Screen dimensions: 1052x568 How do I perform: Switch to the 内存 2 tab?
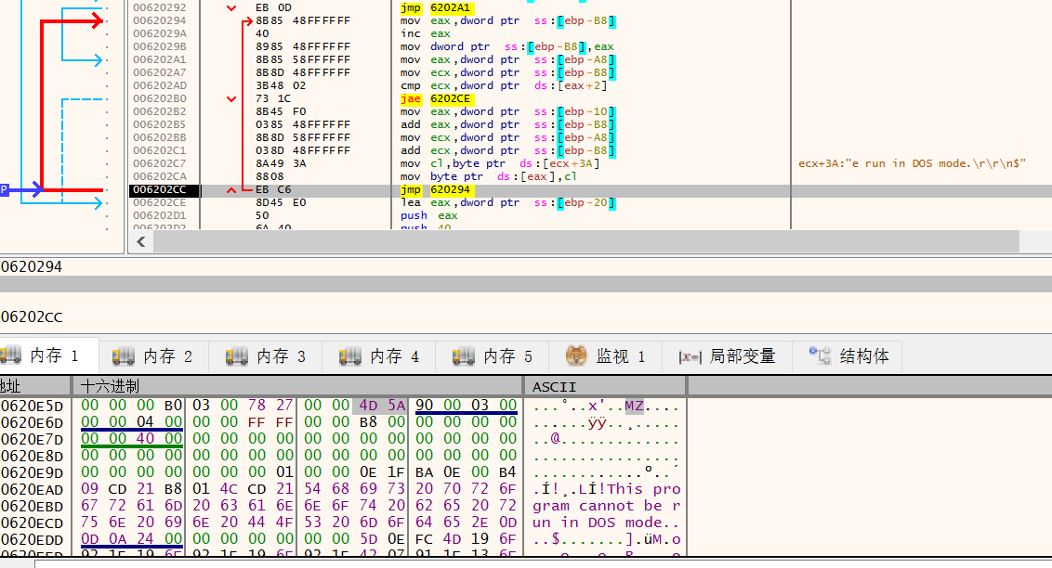click(x=153, y=355)
